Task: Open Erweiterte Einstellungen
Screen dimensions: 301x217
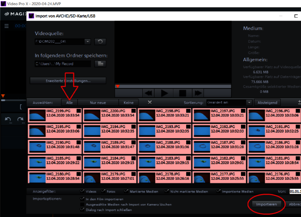Action: click(68, 81)
